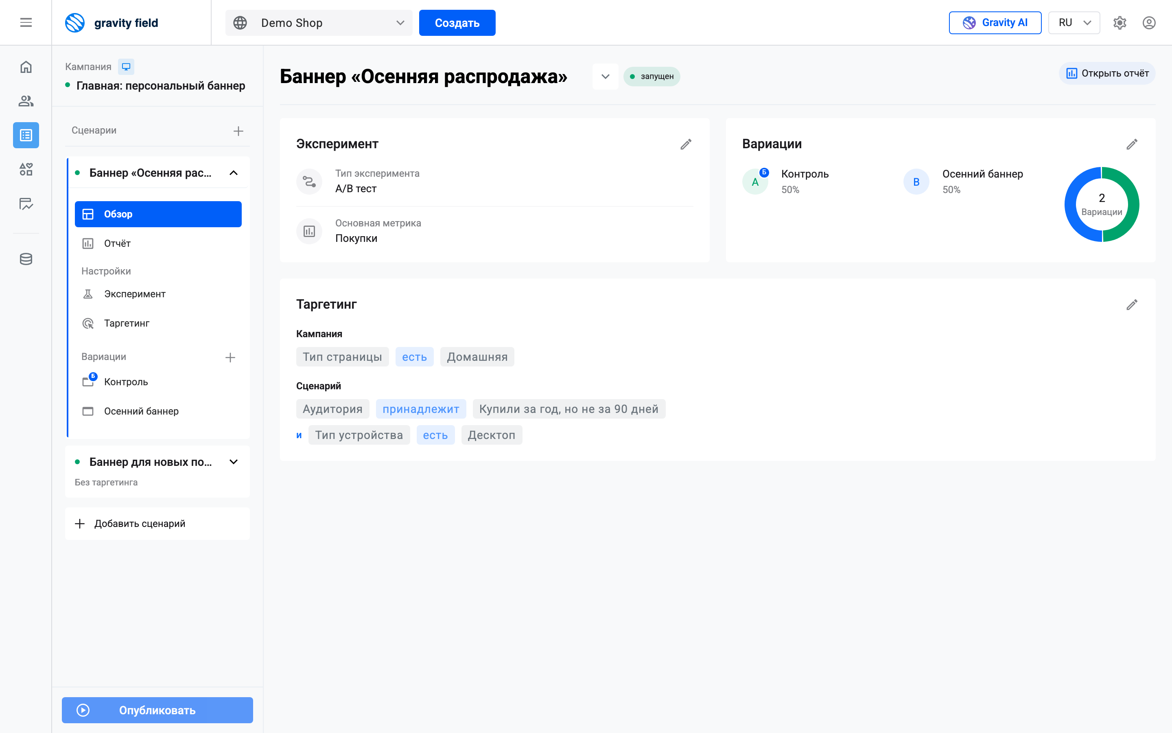Image resolution: width=1172 pixels, height=733 pixels.
Task: Click the variation B avatar badge
Action: pos(916,181)
